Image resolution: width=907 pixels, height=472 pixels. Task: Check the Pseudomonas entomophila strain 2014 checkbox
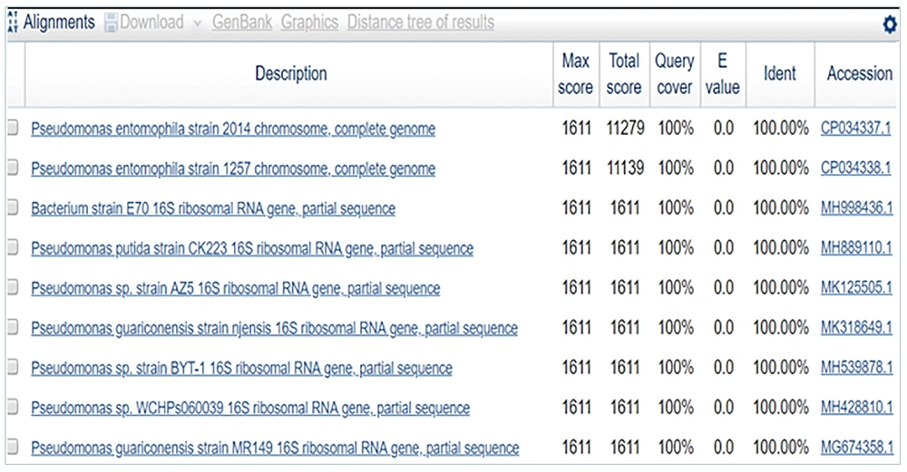coord(13,129)
